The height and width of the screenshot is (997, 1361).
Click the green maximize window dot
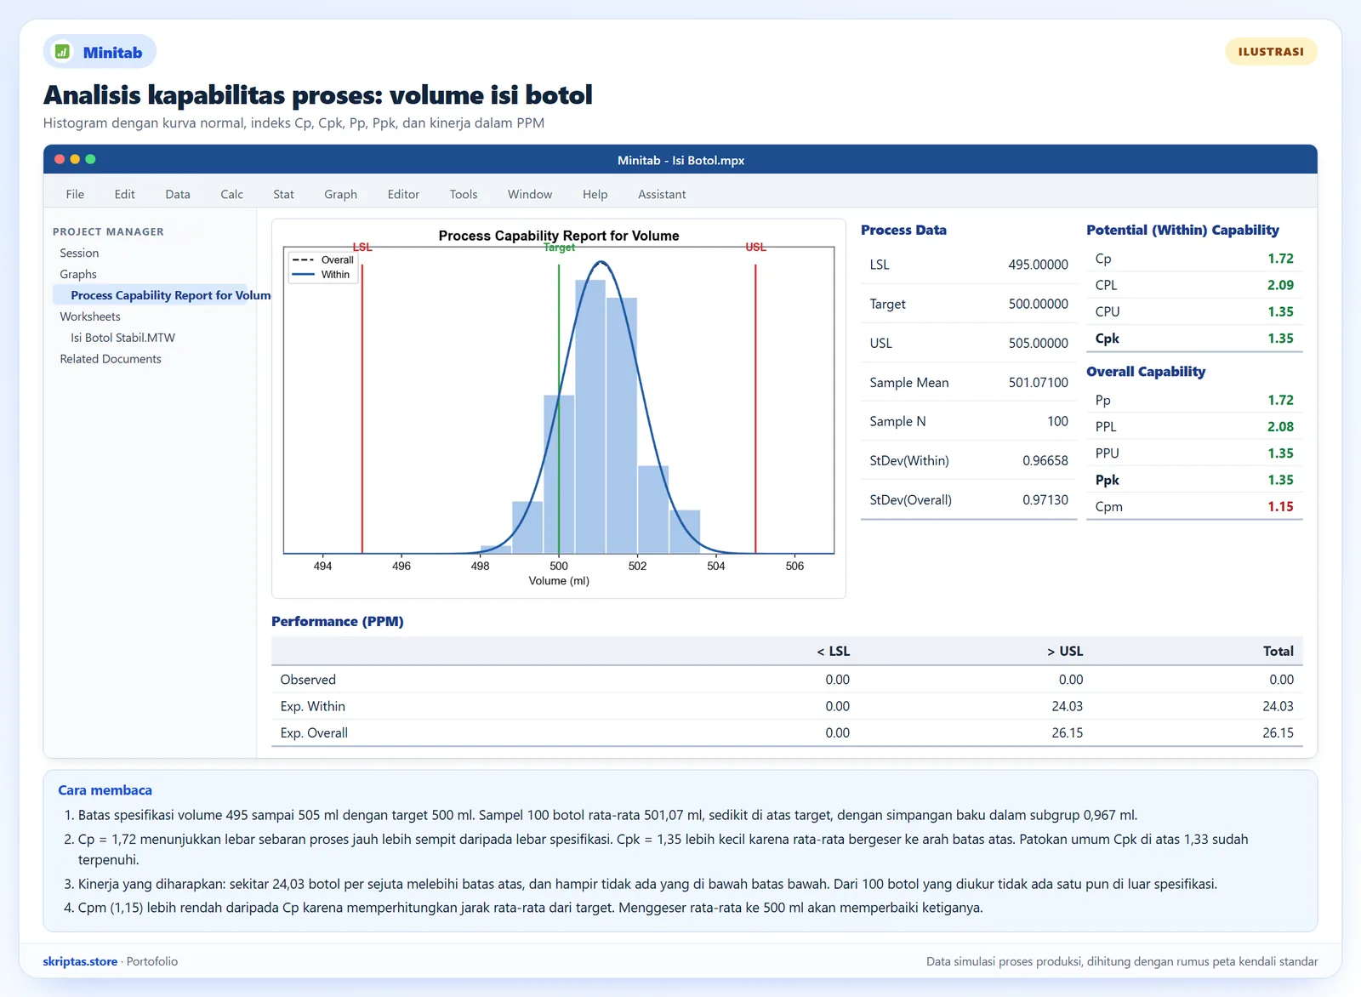[x=90, y=159]
